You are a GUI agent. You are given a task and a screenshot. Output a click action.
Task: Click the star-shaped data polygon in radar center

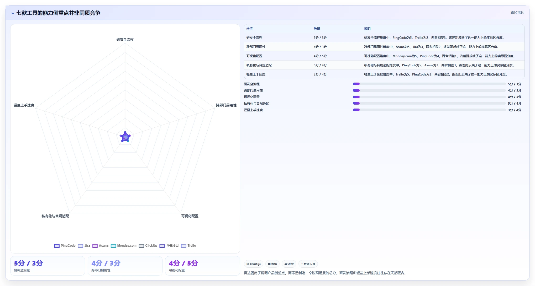(x=125, y=137)
